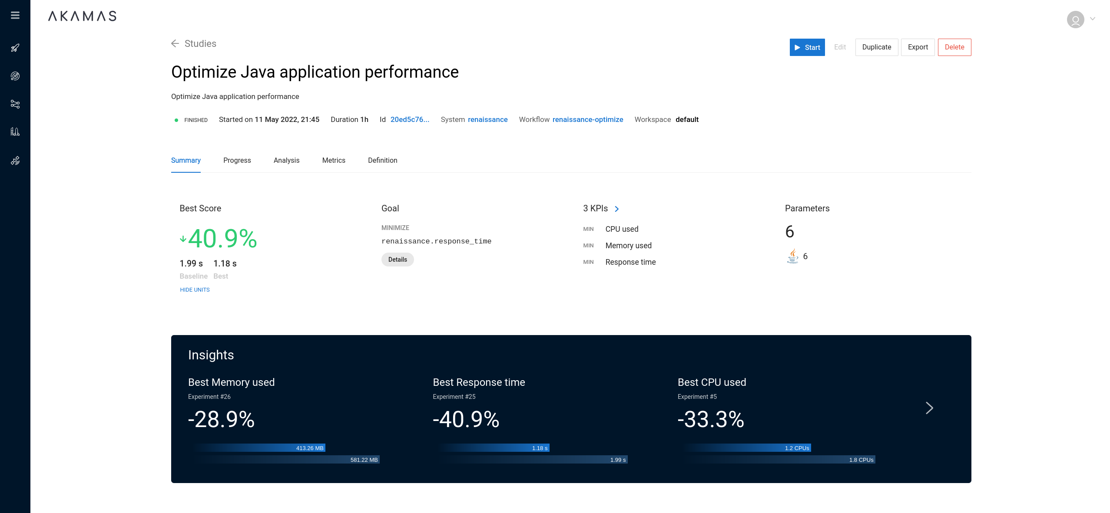Click the Java icon under Parameters
Screen dimensions: 1110x513
(793, 256)
